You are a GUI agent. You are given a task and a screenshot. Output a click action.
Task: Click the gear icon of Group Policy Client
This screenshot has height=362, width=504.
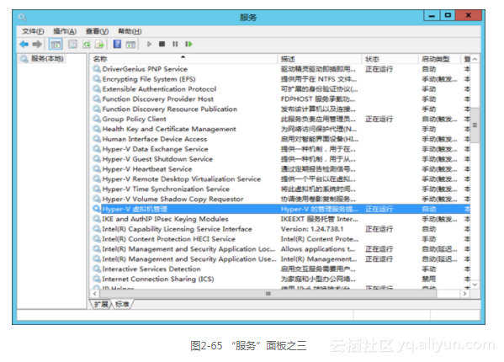click(97, 119)
